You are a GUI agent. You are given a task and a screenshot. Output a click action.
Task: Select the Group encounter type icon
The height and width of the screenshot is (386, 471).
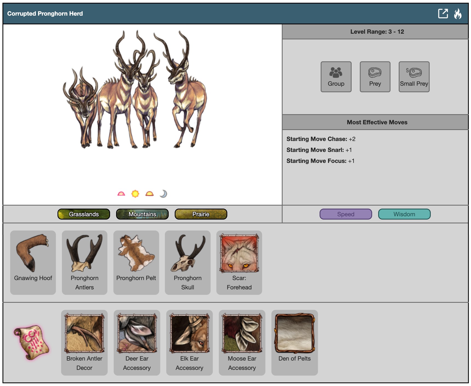coord(336,77)
